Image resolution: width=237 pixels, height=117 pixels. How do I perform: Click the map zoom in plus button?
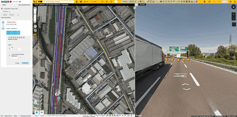pos(35,8)
